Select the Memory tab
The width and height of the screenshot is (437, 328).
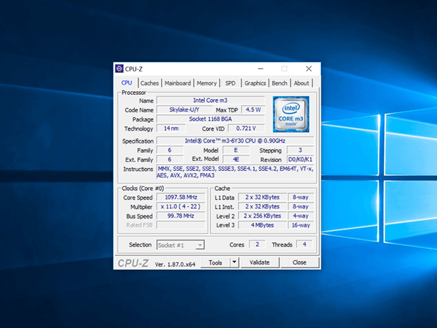pos(206,83)
